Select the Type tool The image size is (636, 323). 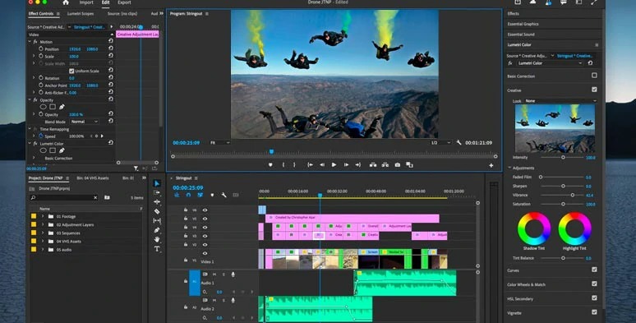pyautogui.click(x=157, y=249)
